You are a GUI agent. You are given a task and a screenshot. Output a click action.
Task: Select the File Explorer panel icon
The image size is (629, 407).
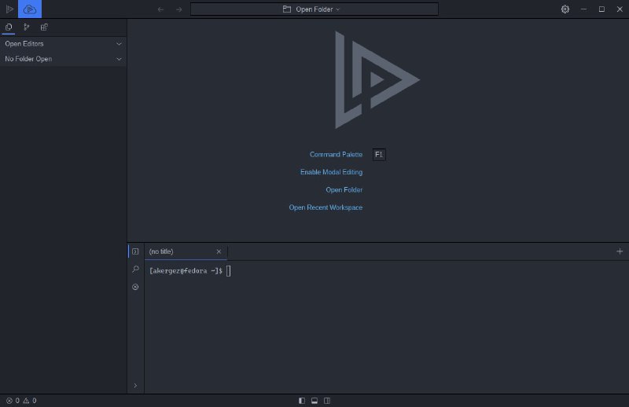pyautogui.click(x=9, y=27)
